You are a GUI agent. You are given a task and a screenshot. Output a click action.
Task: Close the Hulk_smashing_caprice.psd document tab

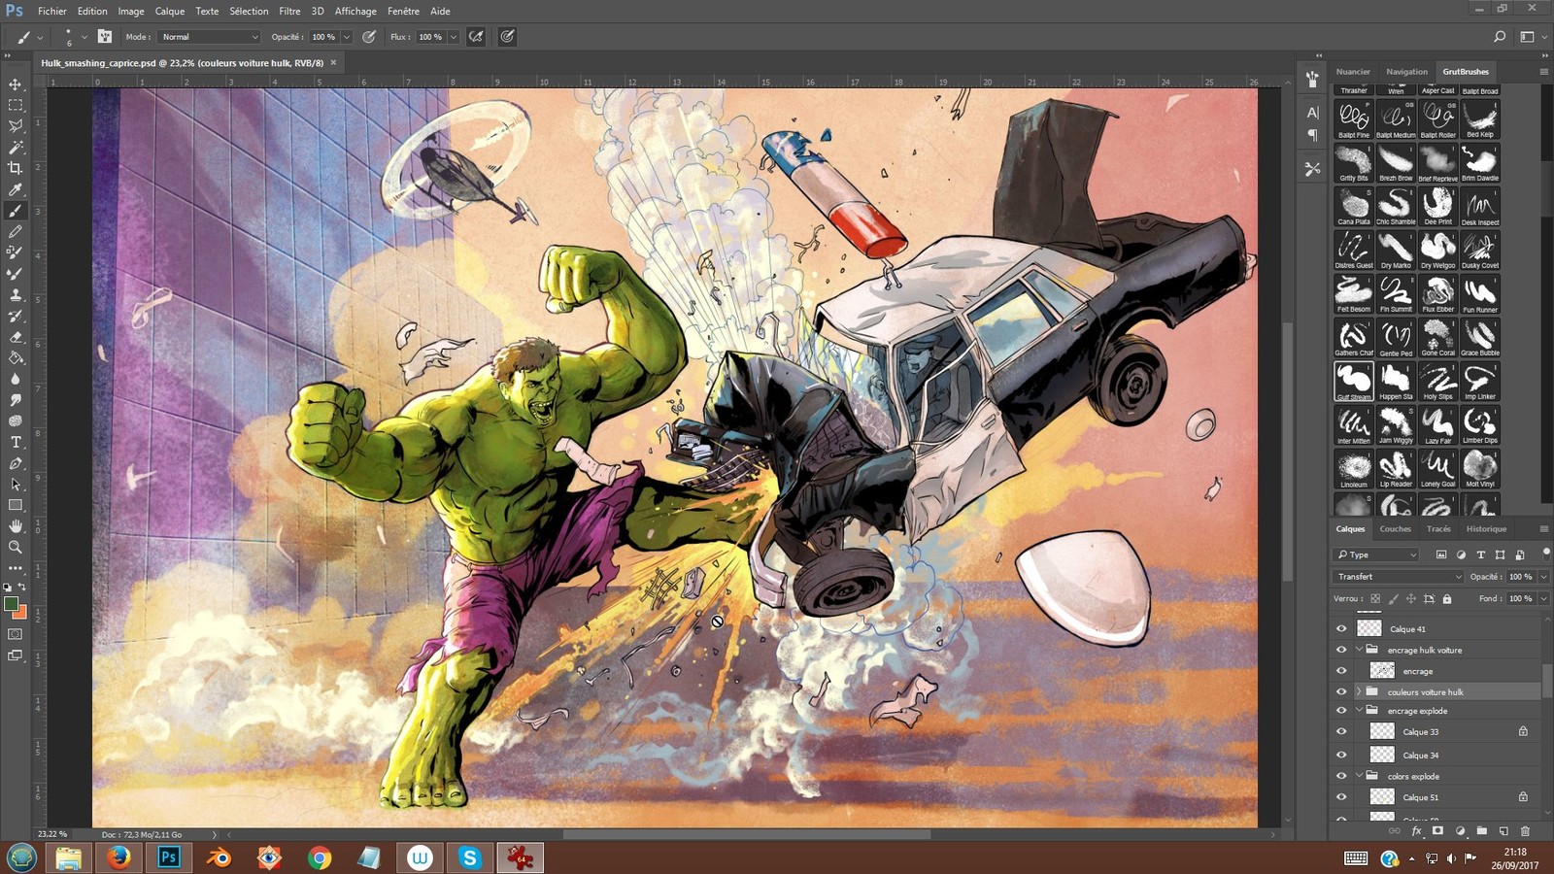333,62
